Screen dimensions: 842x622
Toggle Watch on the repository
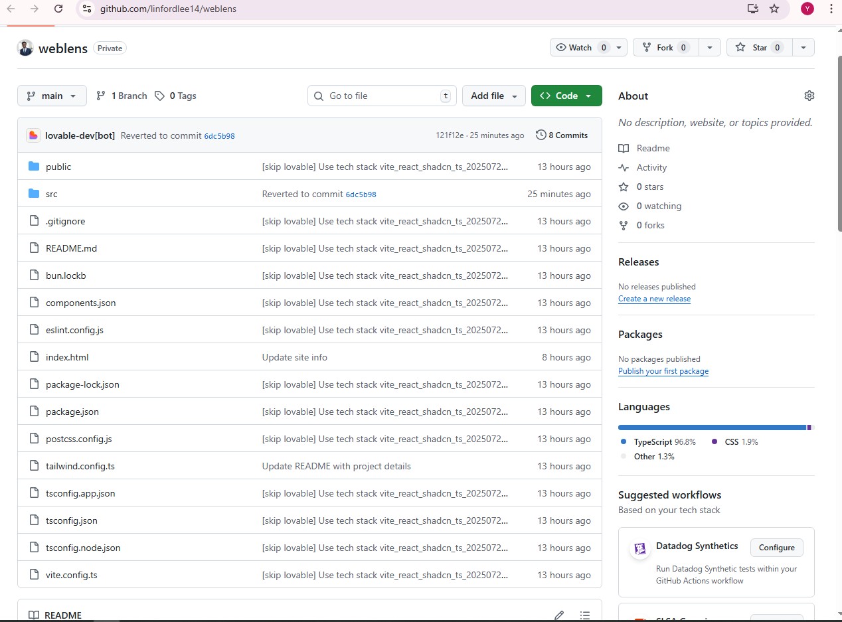tap(580, 47)
